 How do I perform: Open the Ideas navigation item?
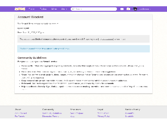54,9
